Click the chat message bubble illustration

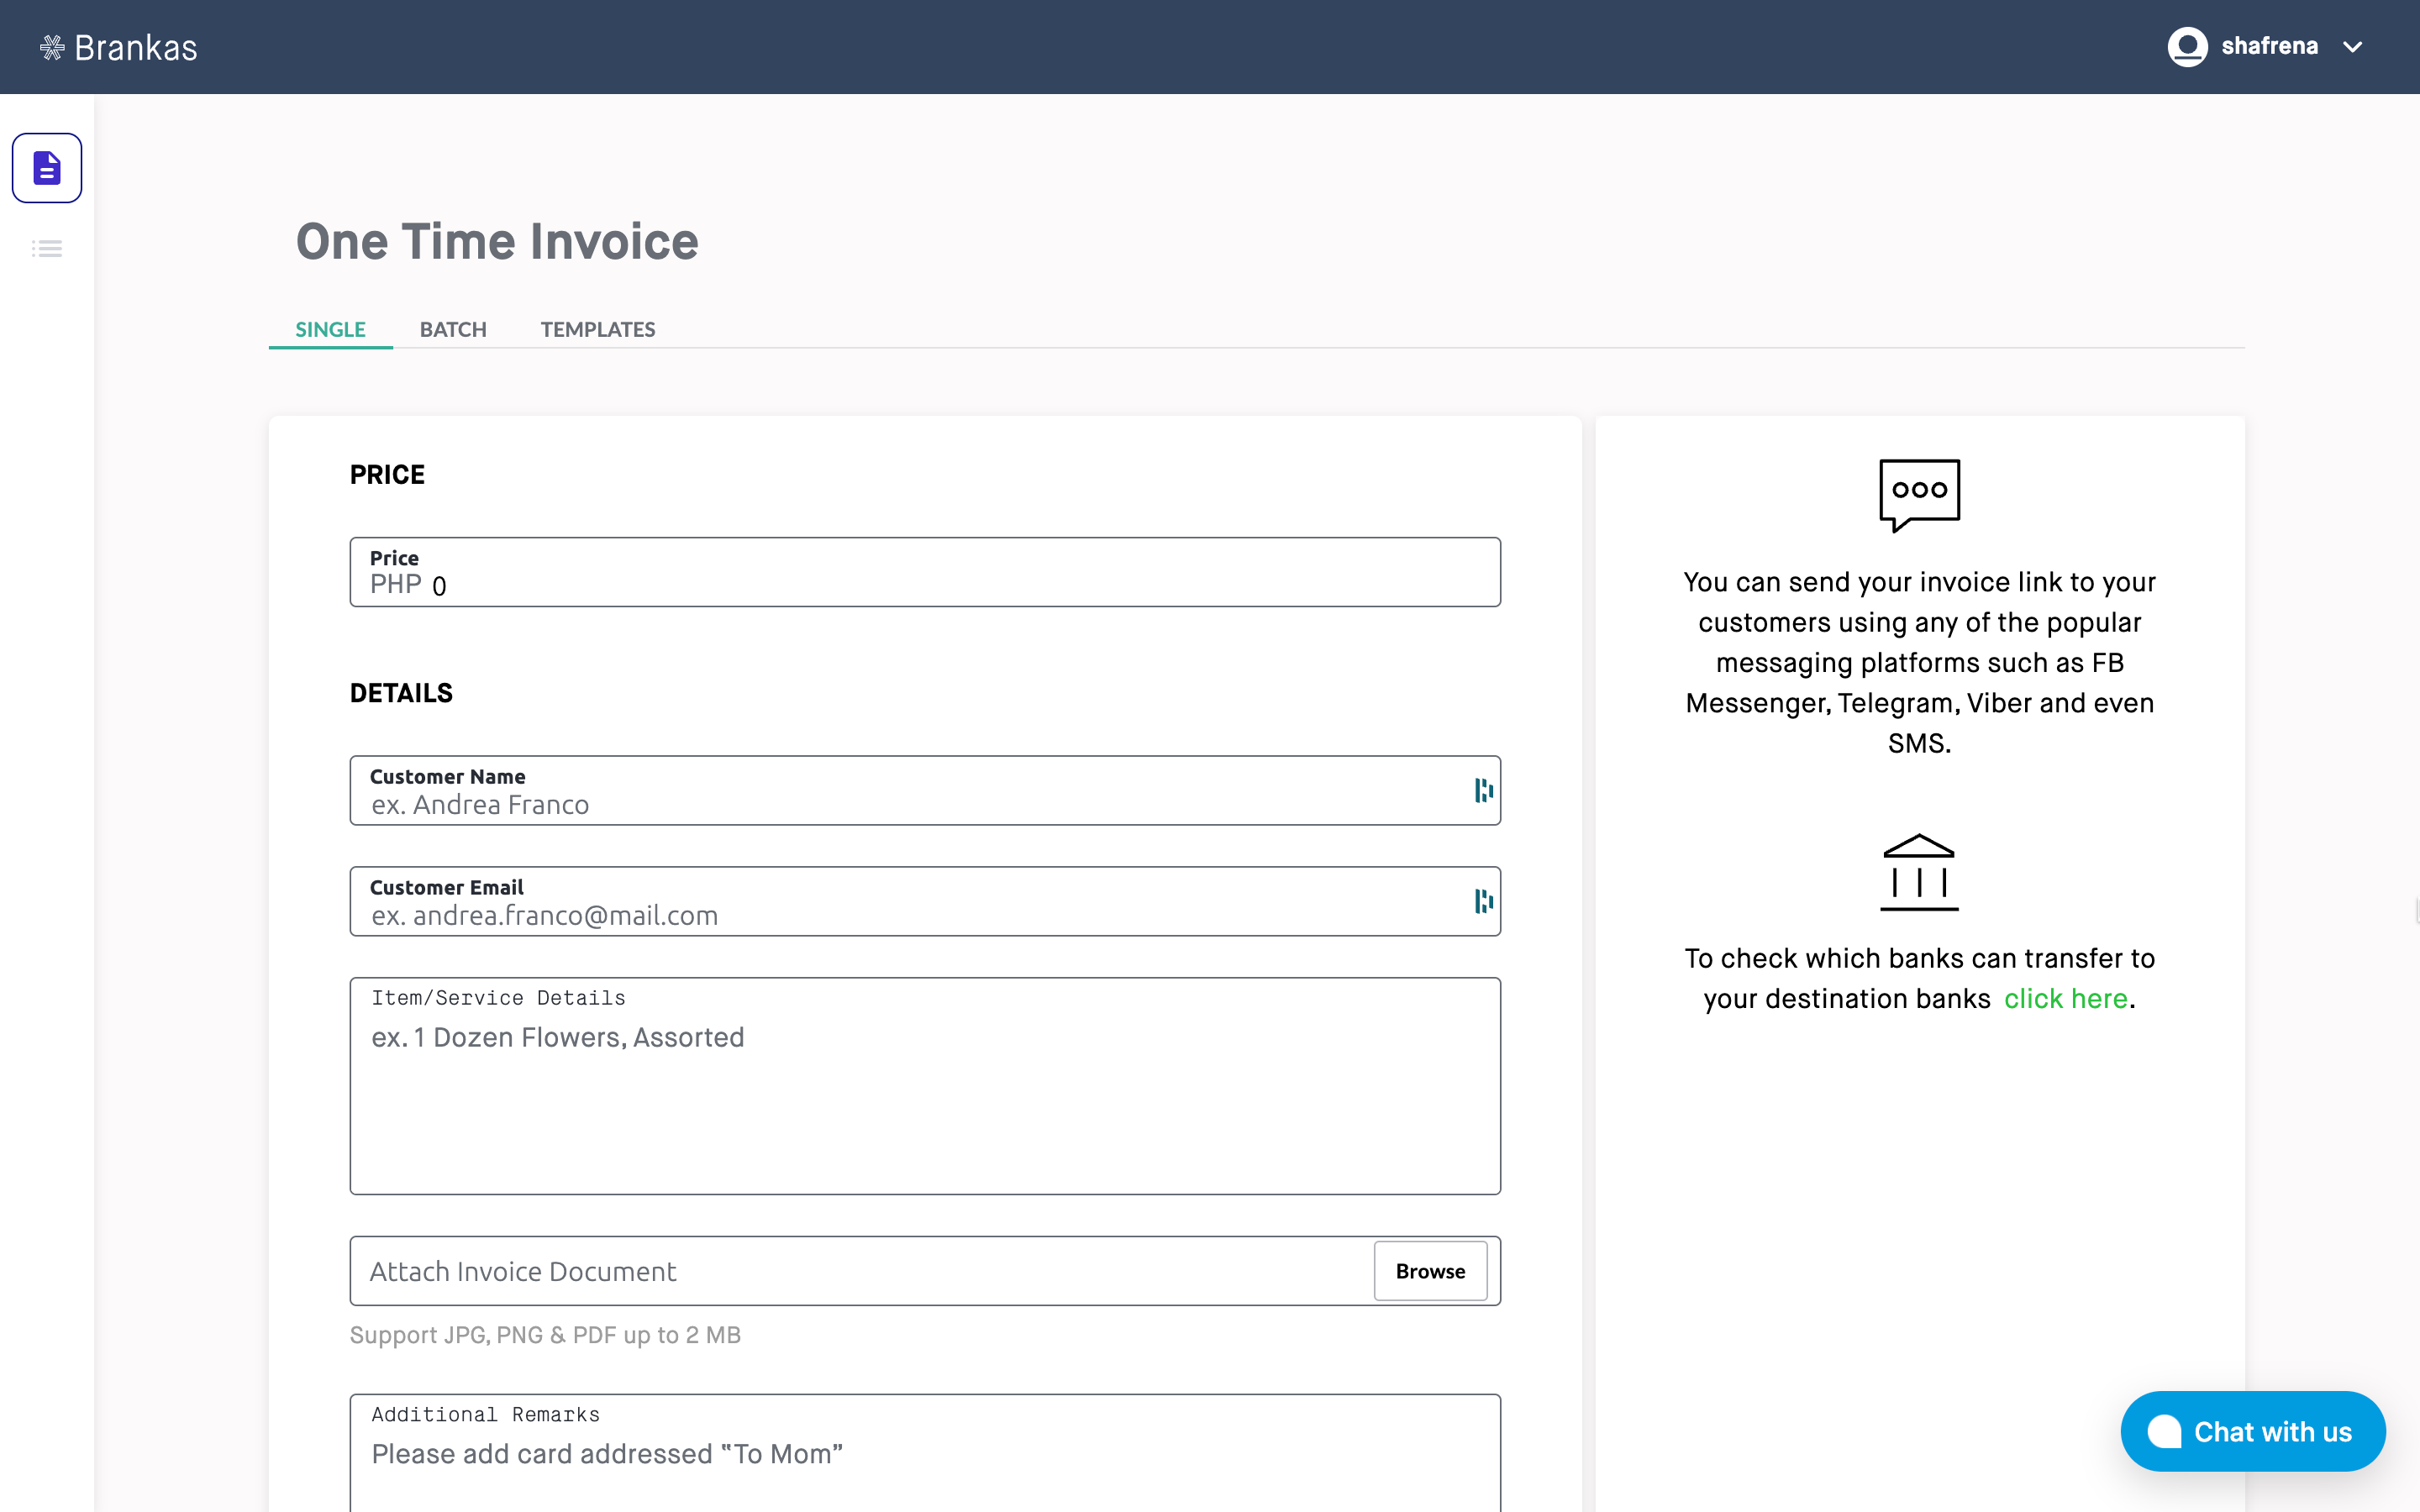click(1918, 494)
